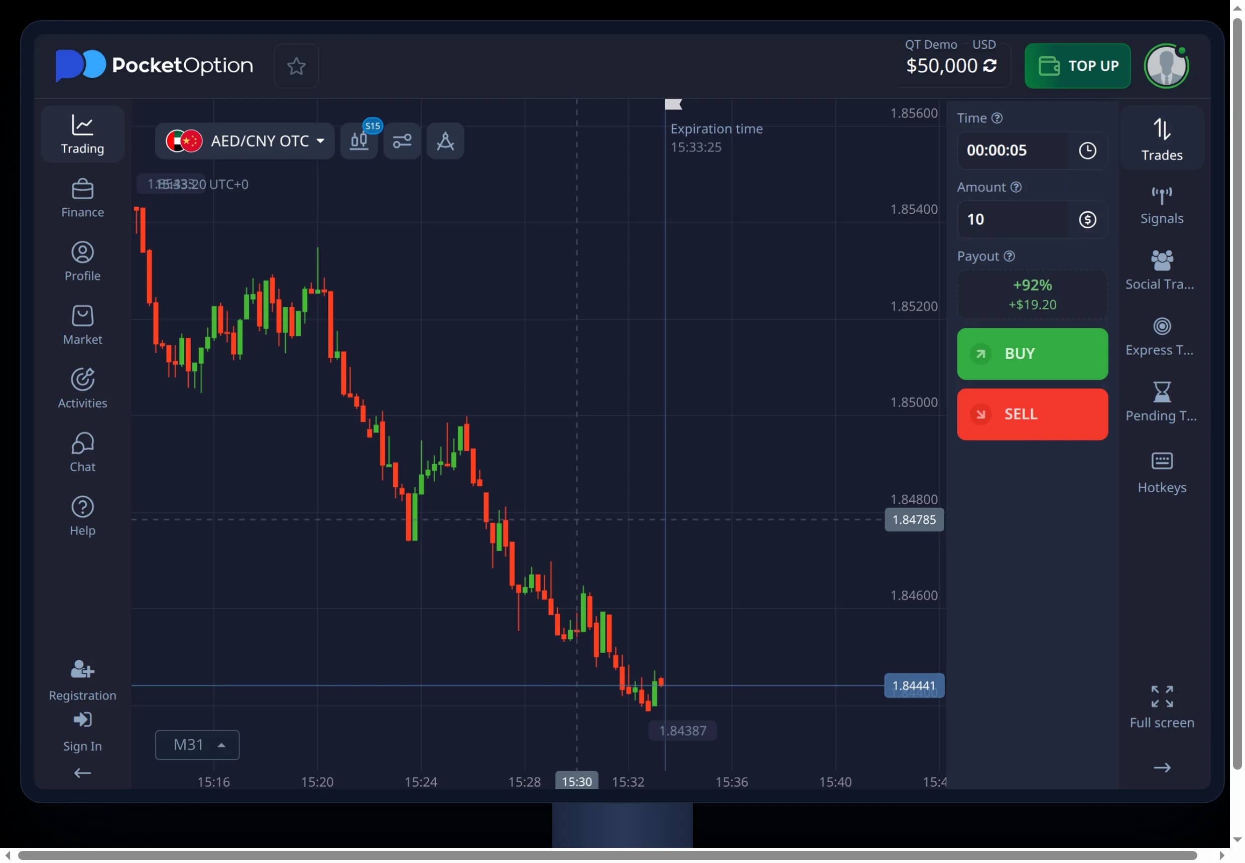Click the red SELL button
This screenshot has width=1245, height=863.
[1032, 414]
